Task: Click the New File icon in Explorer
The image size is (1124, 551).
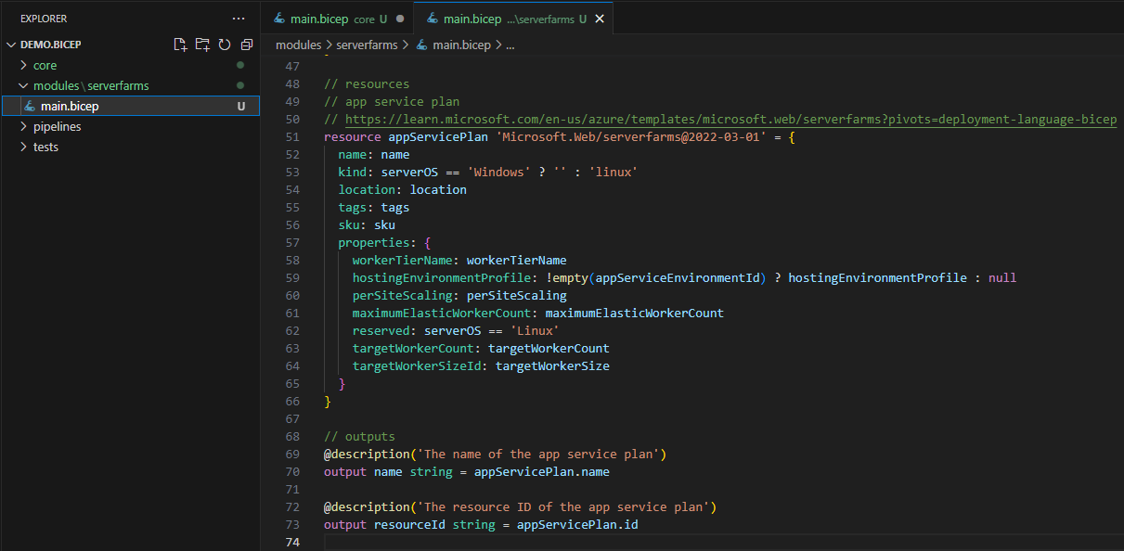Action: point(181,44)
